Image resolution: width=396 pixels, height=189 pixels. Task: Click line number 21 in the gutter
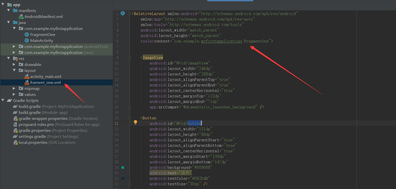pyautogui.click(x=116, y=124)
